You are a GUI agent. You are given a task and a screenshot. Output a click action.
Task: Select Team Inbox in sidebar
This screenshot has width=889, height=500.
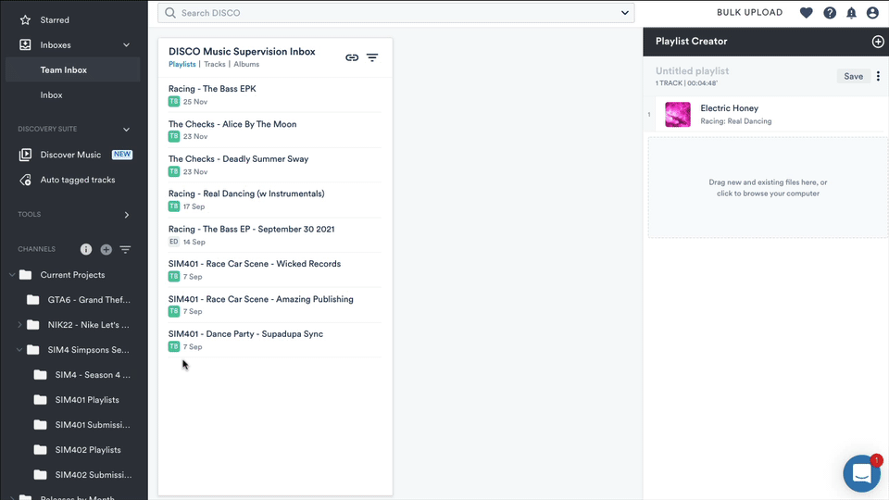72,69
